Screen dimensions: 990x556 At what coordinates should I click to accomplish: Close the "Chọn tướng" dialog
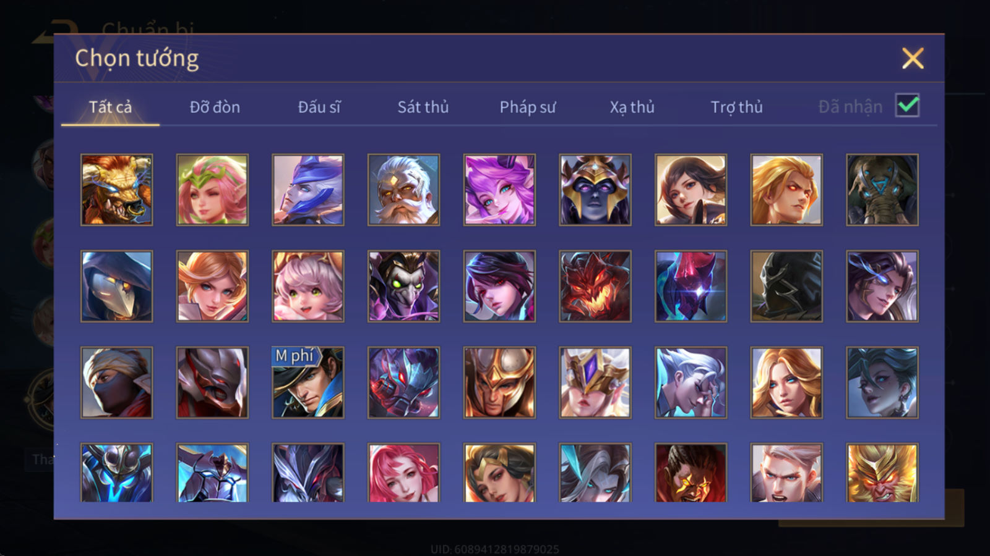coord(913,59)
